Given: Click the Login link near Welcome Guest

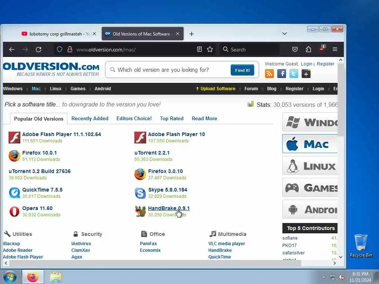Looking at the screenshot, I should click(306, 64).
